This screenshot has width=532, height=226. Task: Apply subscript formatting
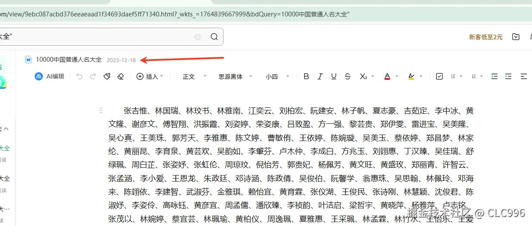pyautogui.click(x=363, y=76)
